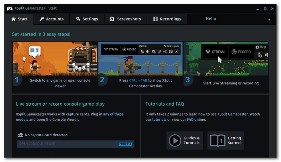The image size is (281, 162).
Task: Click "Live stream or record console game play" heading
Action: pos(60,104)
